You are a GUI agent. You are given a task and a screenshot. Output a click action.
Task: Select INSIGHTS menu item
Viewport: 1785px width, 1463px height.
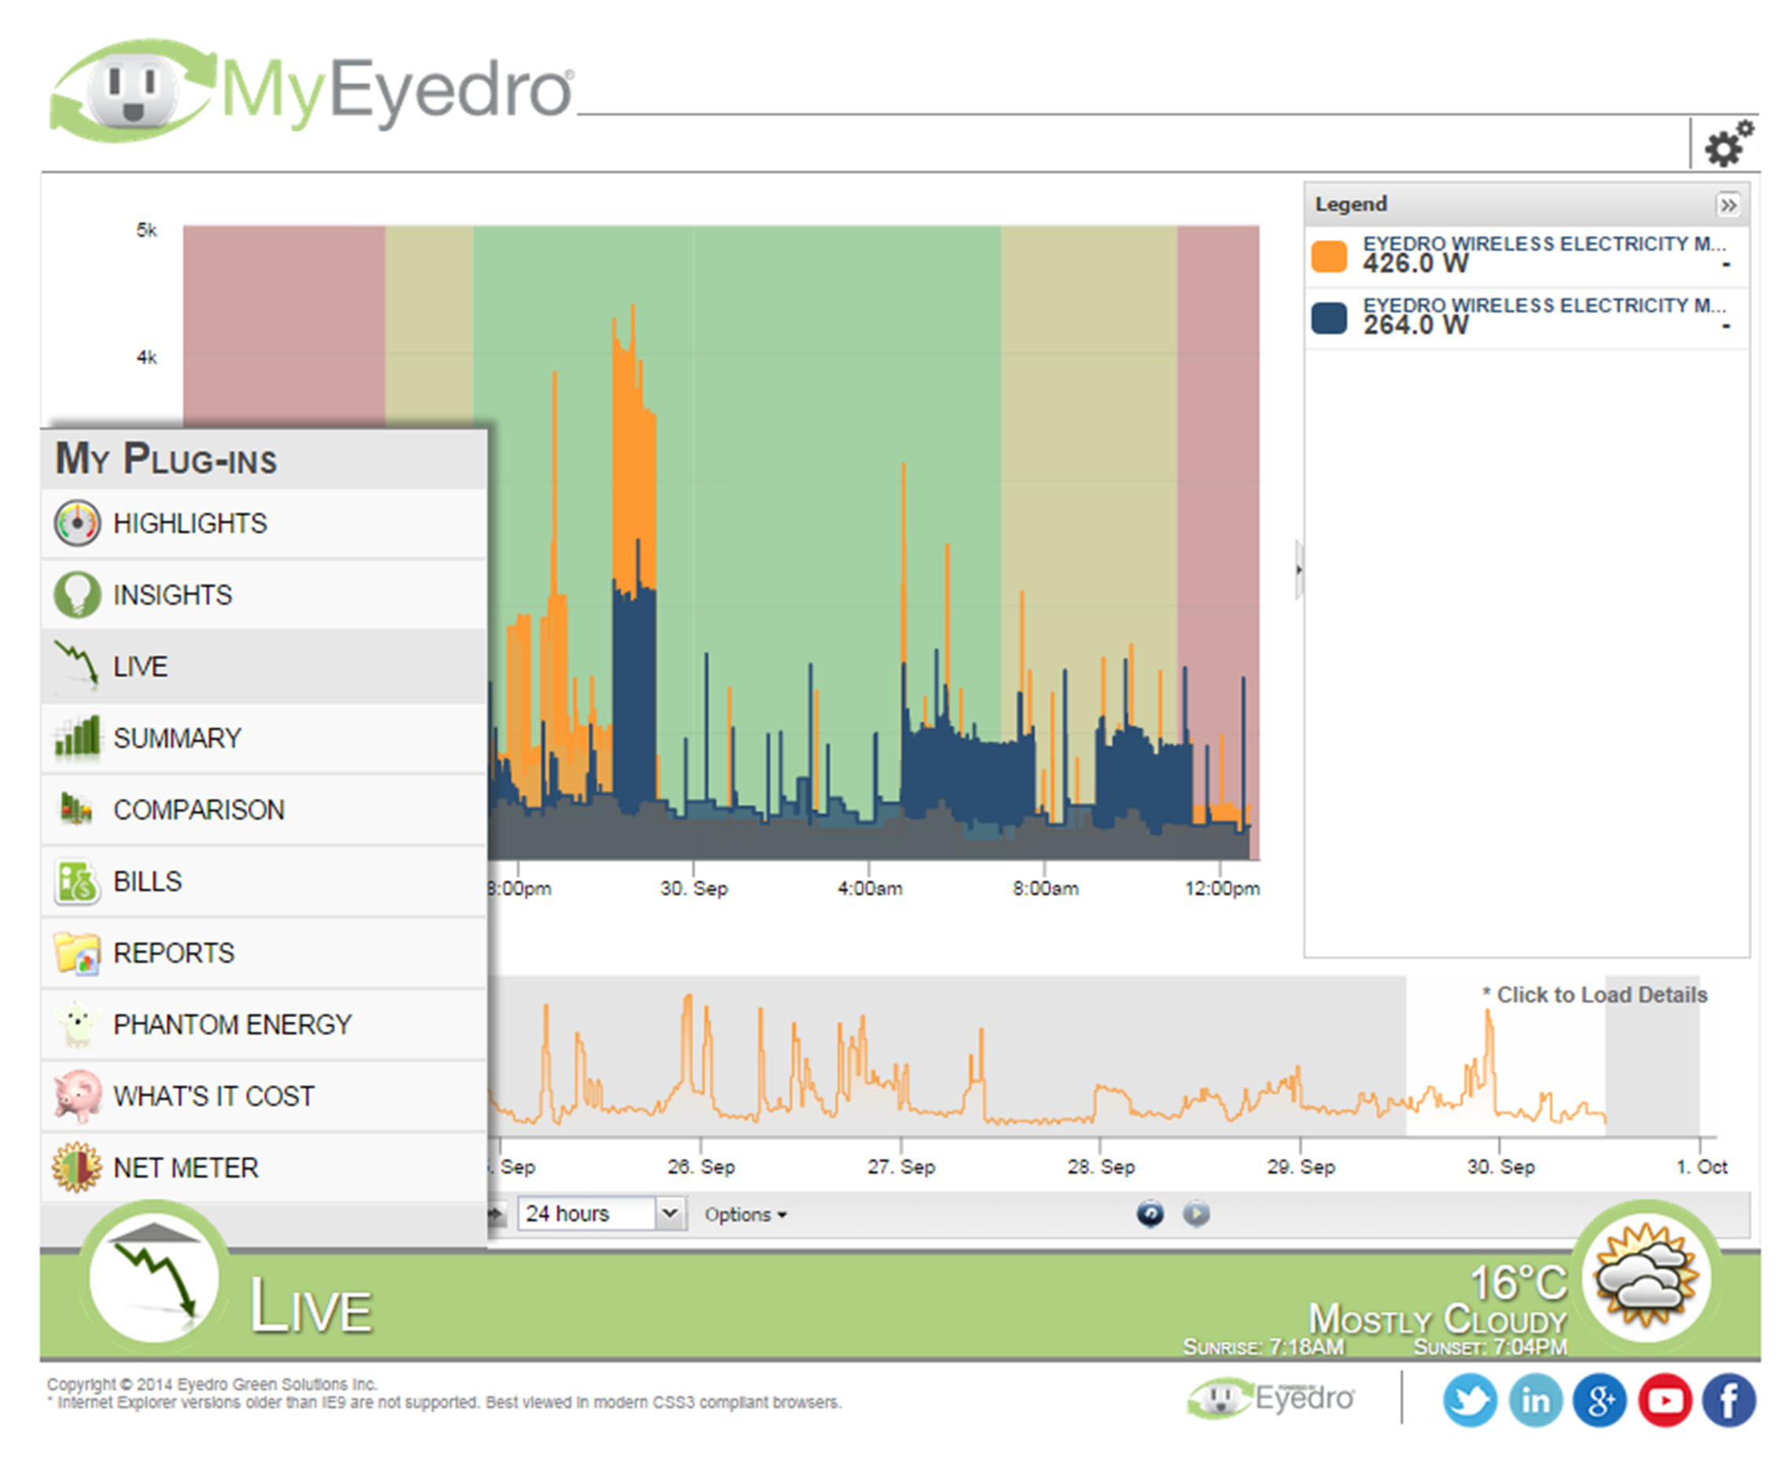point(263,595)
